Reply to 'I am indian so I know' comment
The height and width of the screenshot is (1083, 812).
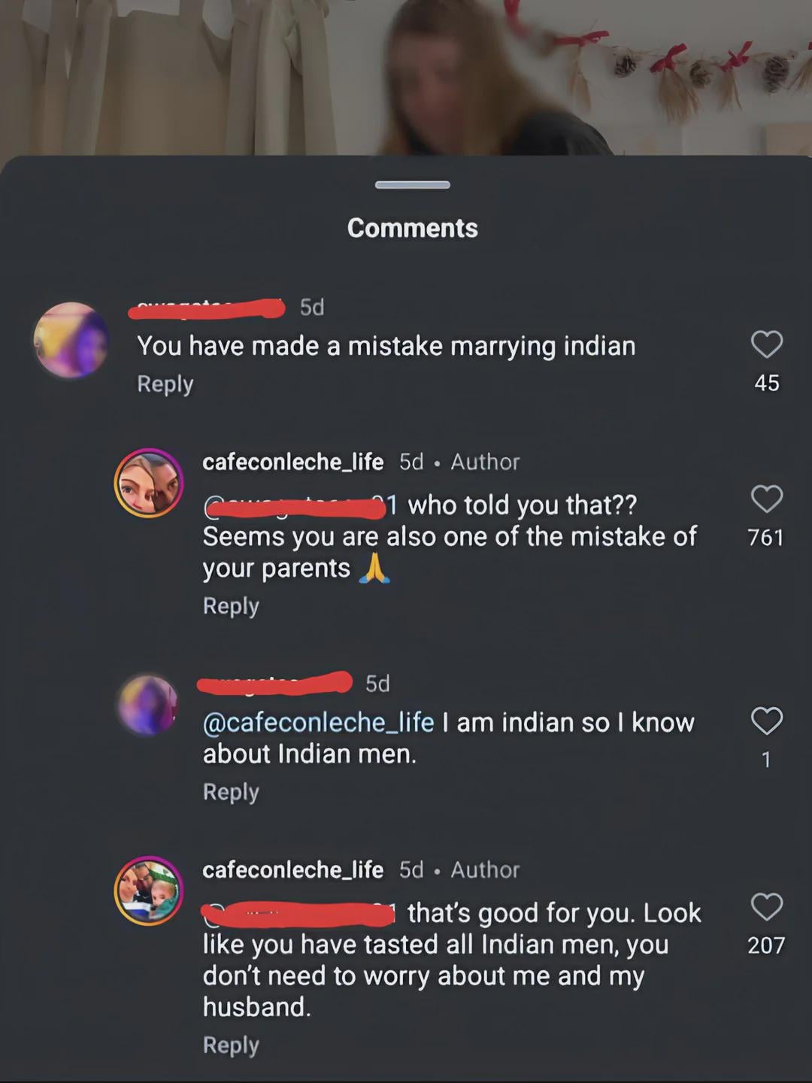pyautogui.click(x=231, y=791)
